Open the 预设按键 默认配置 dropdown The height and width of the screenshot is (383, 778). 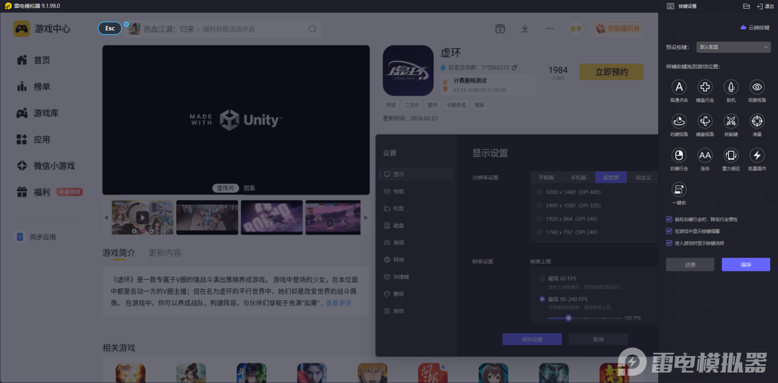click(734, 47)
